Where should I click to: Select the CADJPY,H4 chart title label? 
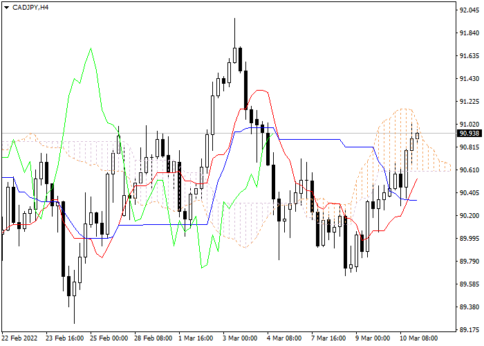click(30, 7)
